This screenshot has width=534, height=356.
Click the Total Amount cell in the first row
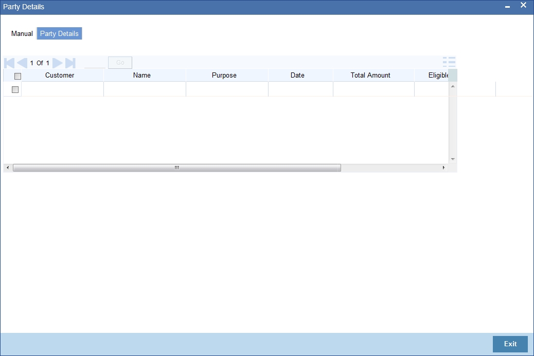click(x=373, y=89)
